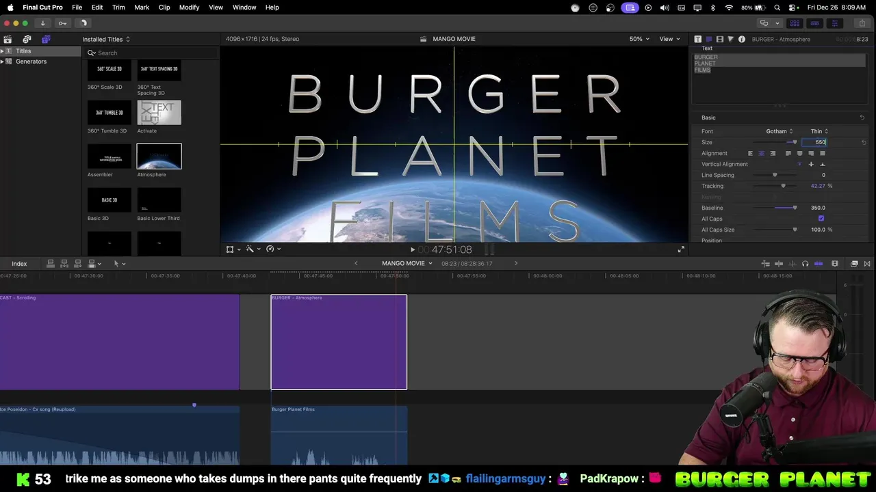Go back in timeline history arrow
Image resolution: width=876 pixels, height=492 pixels.
coord(356,263)
